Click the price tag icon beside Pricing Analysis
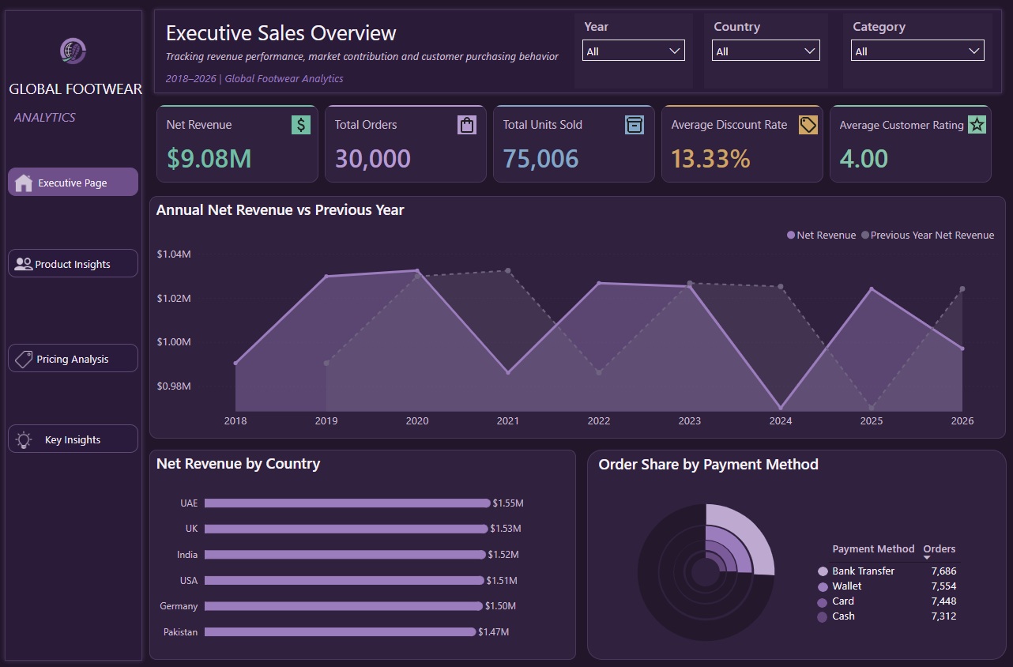This screenshot has width=1013, height=667. click(x=24, y=359)
